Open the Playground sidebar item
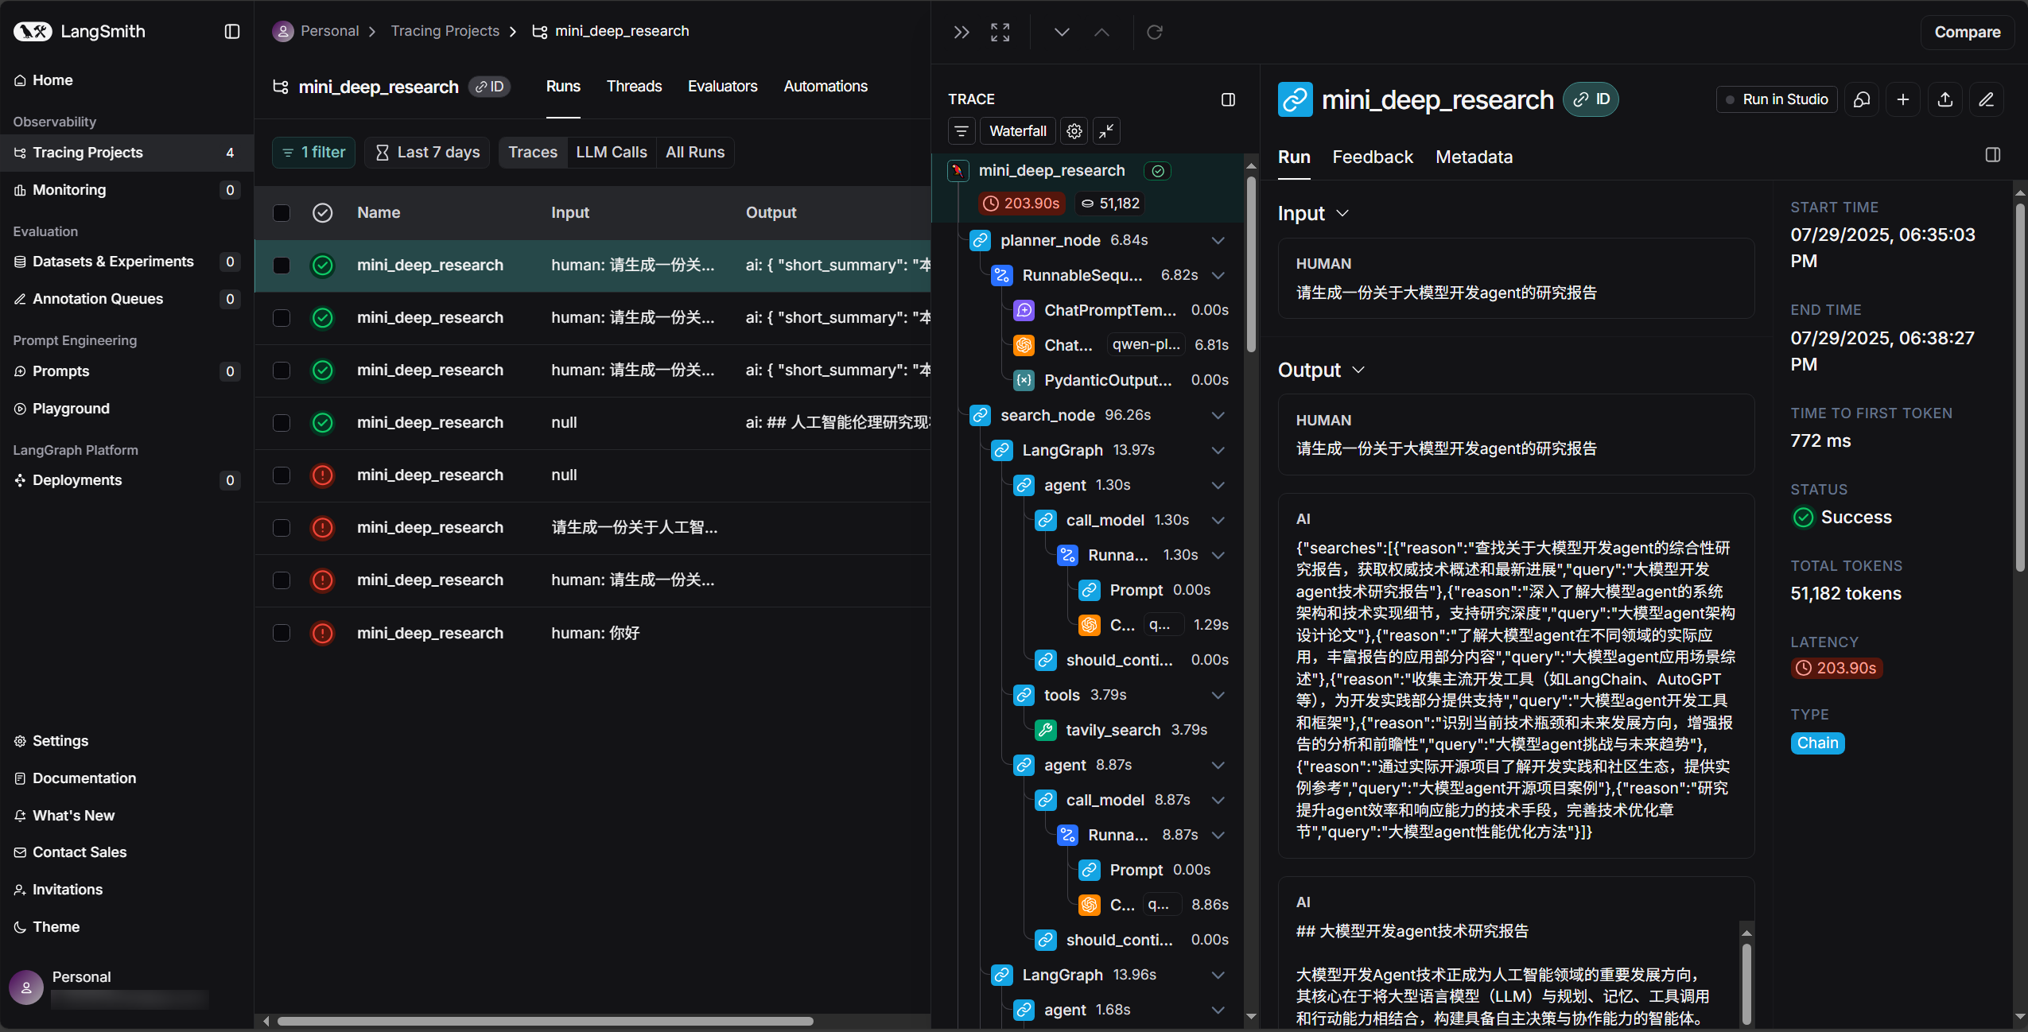The image size is (2028, 1032). 71,409
